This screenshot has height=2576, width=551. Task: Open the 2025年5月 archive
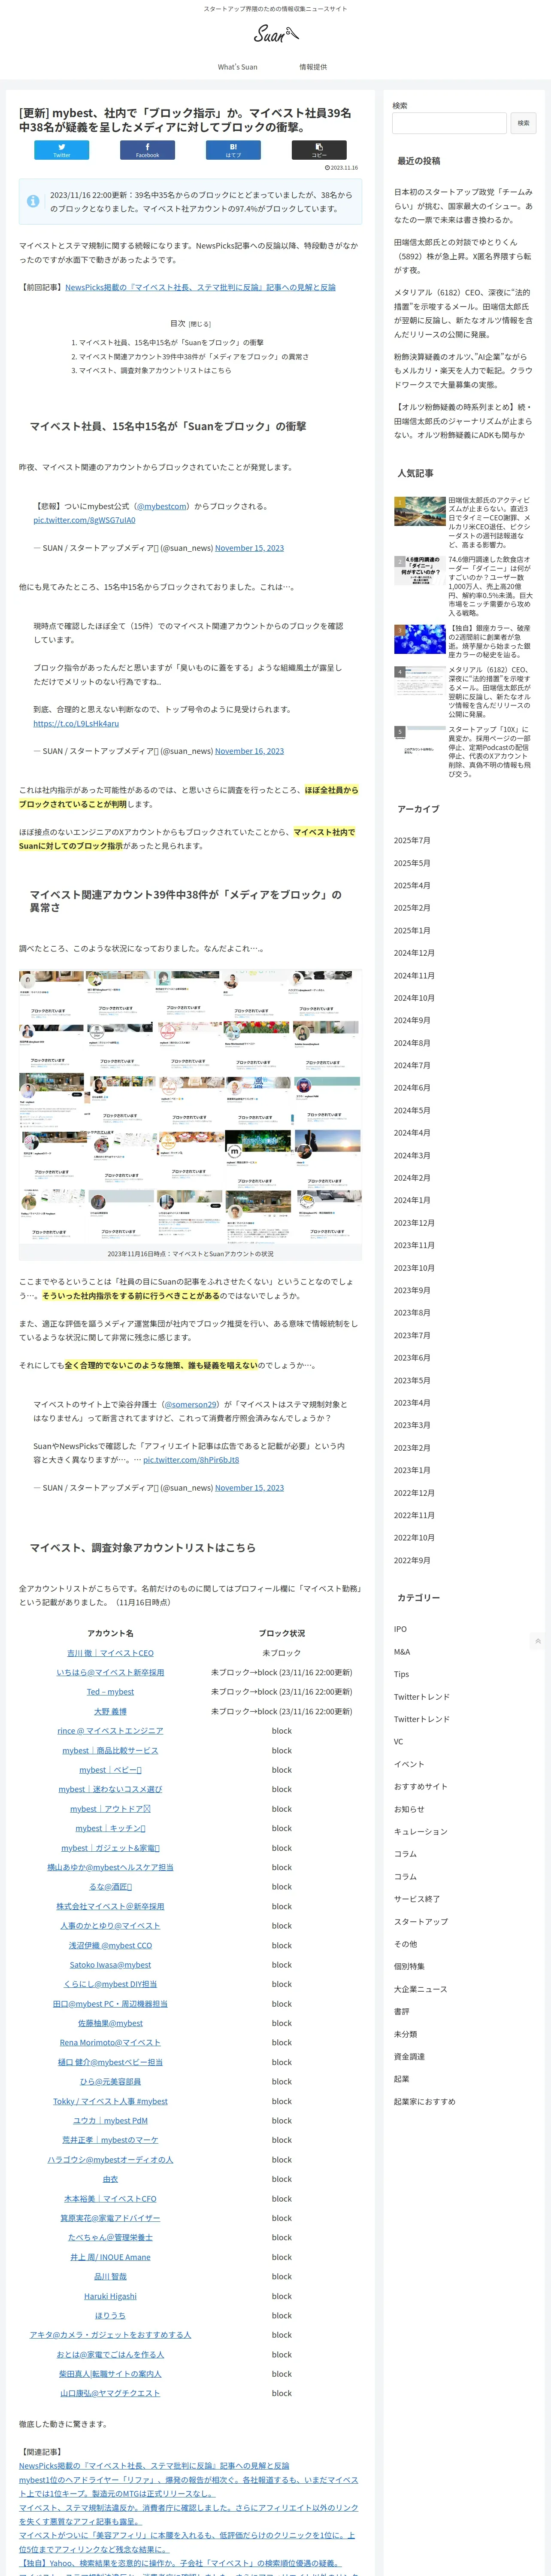(412, 863)
